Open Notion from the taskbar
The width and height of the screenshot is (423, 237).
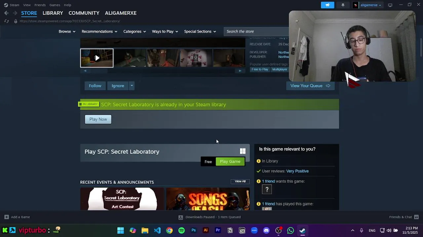[230, 230]
